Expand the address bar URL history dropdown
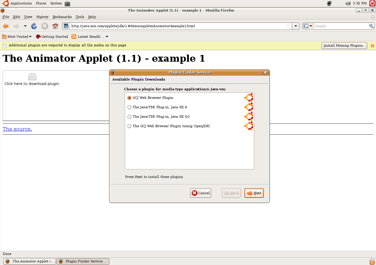376x265 pixels. click(x=296, y=26)
